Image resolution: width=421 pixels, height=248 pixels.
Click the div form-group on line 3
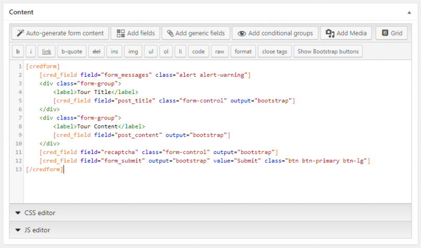point(81,84)
